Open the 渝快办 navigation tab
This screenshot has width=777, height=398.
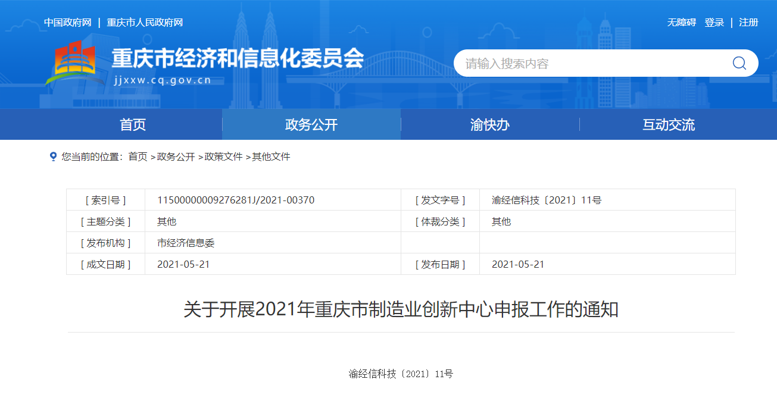tap(490, 125)
